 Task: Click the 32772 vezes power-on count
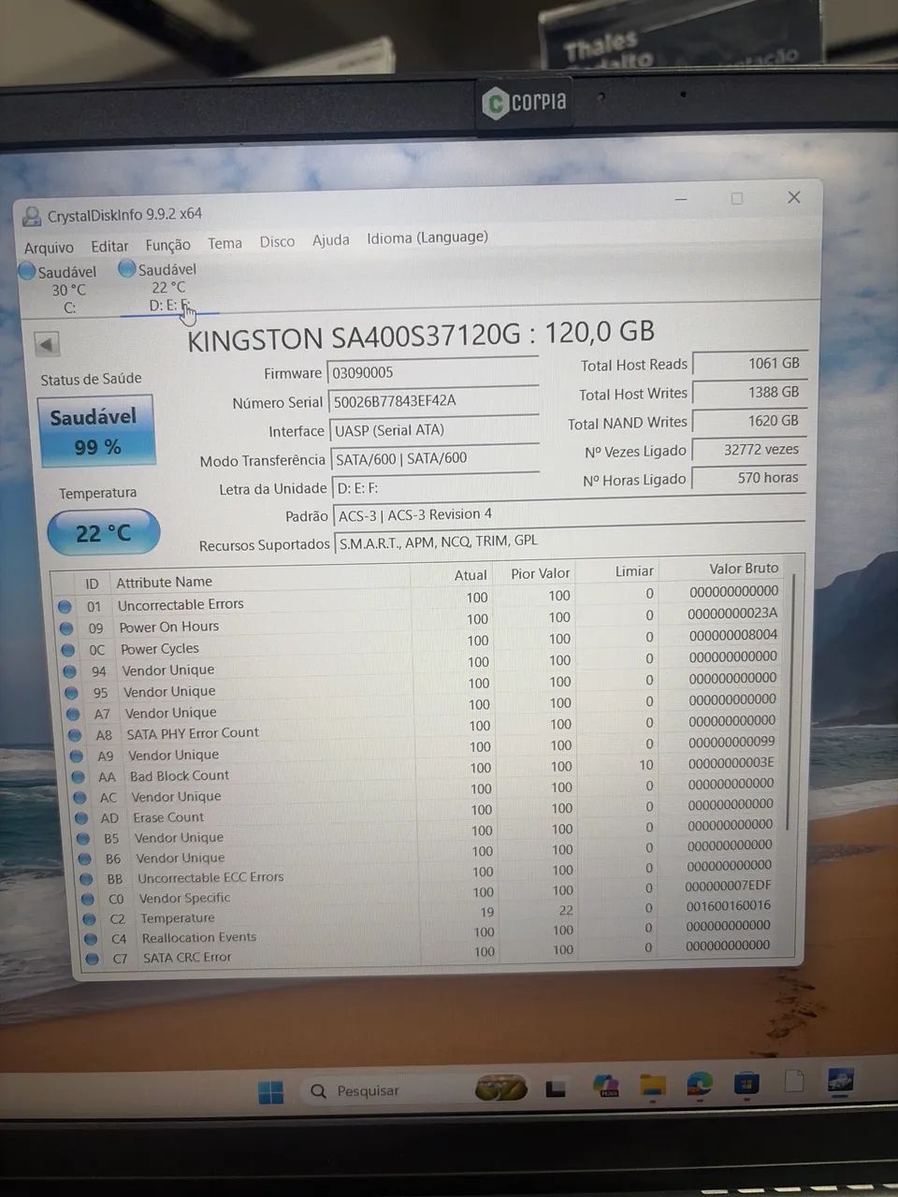point(748,449)
